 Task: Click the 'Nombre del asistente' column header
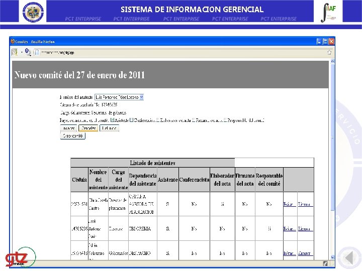pyautogui.click(x=98, y=180)
